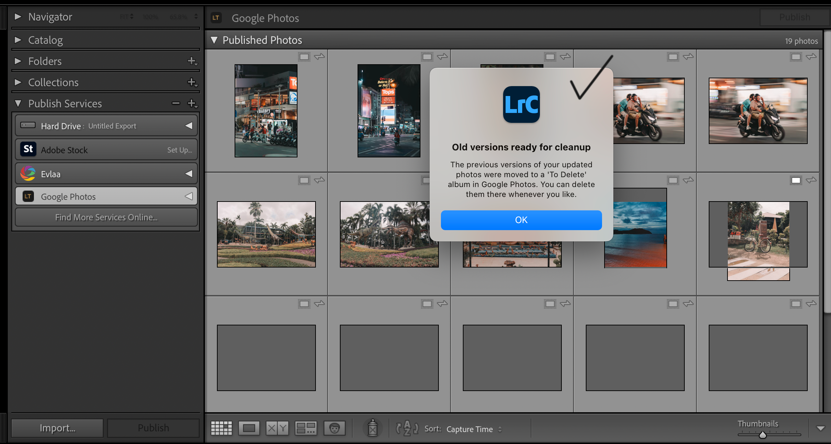
Task: Toggle sort direction with the A-Z button
Action: (x=406, y=429)
